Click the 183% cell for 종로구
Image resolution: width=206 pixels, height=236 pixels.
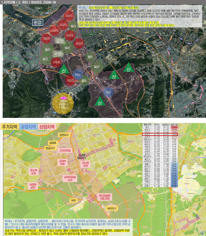point(174,130)
